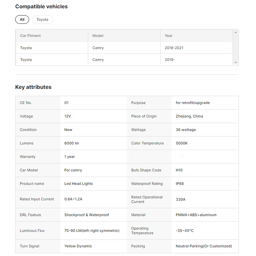Click scroll up arrow in vehicles table
The image size is (256, 256).
coord(236,32)
